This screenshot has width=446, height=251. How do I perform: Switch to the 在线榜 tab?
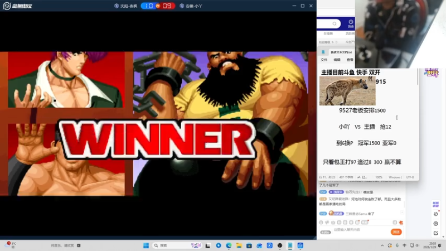(328, 33)
